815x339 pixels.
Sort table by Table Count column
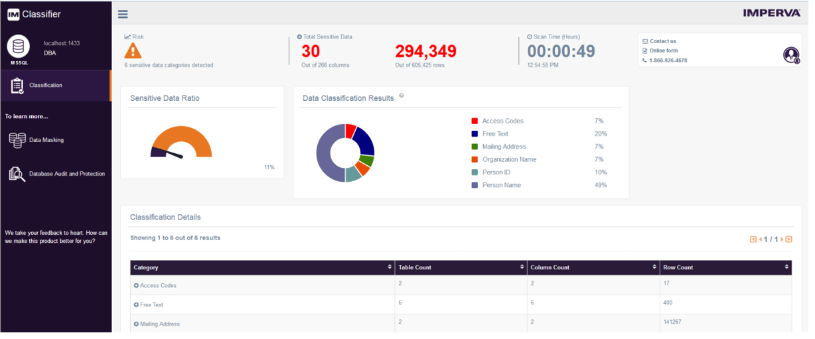tap(522, 267)
